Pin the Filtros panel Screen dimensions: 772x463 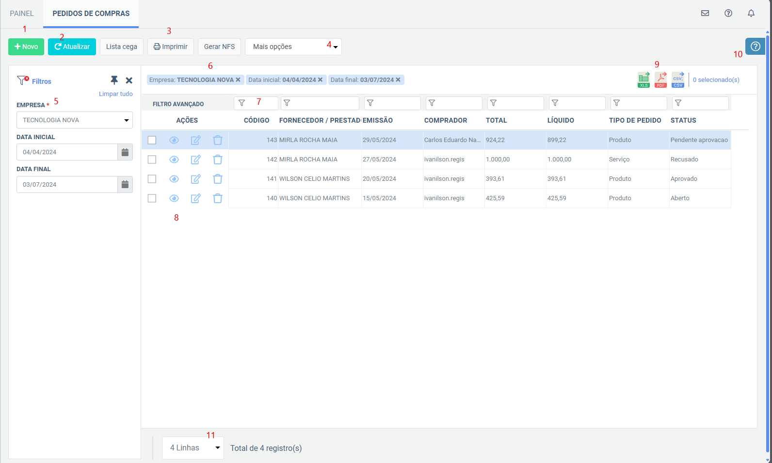[x=114, y=80]
